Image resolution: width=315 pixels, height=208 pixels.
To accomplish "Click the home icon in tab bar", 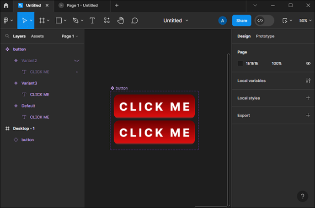I will (6, 5).
